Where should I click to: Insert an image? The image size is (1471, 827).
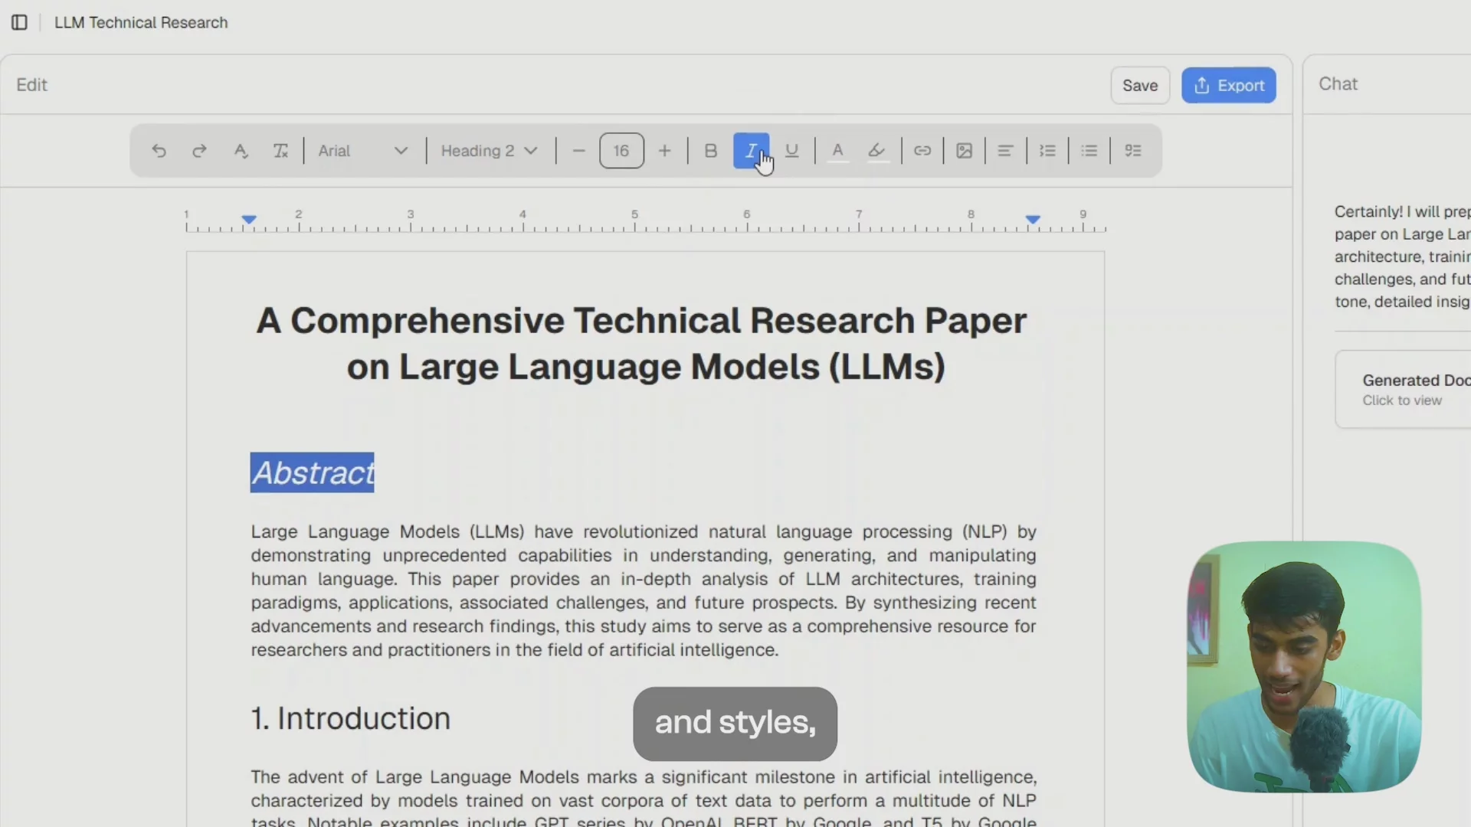(964, 151)
